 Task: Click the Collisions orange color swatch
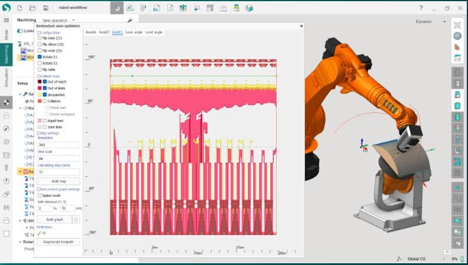pyautogui.click(x=39, y=101)
